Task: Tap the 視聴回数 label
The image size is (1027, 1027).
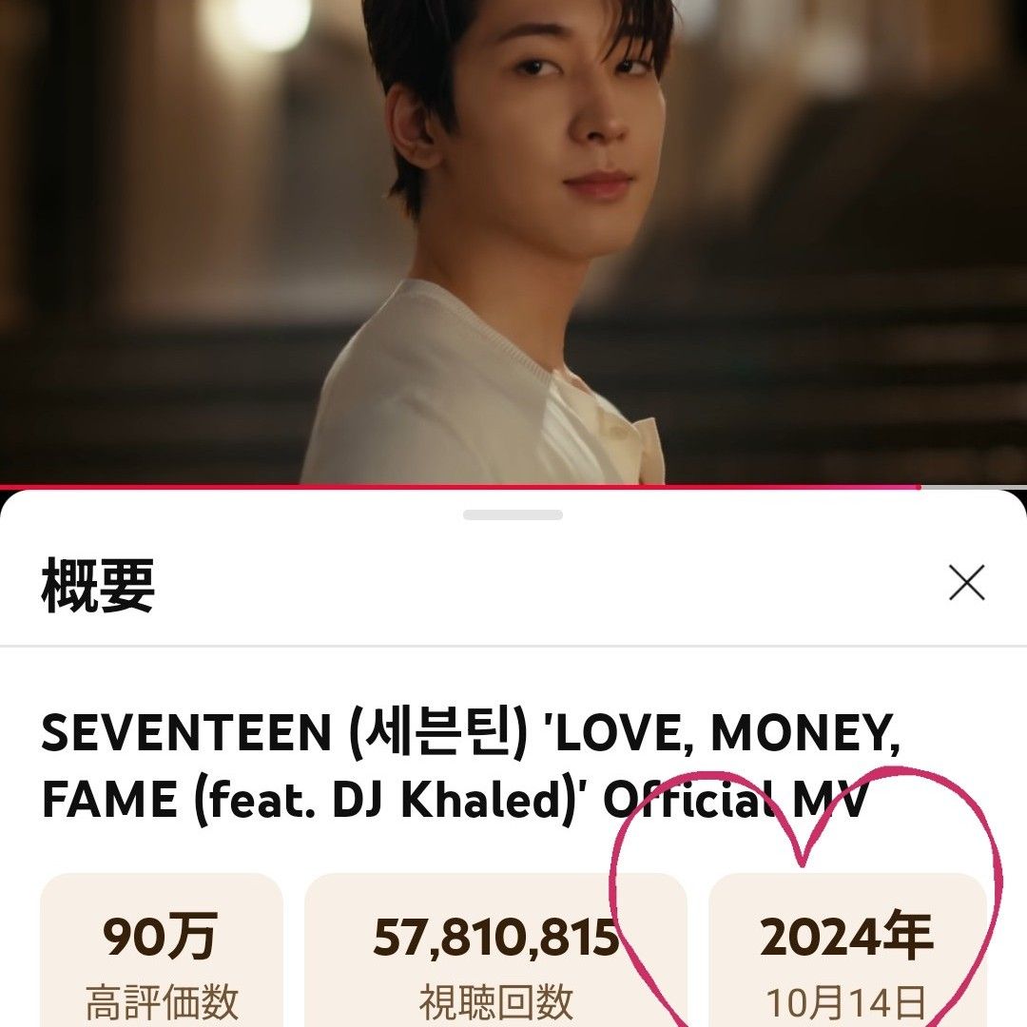Action: coord(495,1002)
